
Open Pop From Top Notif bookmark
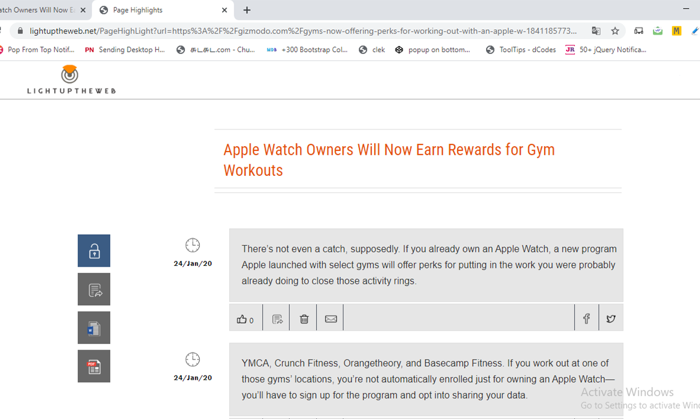37,50
